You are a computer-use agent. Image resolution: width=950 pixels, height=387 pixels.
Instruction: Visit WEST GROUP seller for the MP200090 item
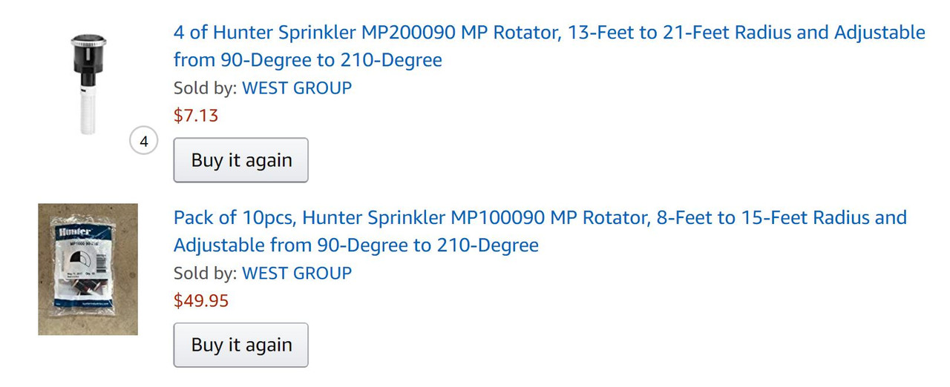pos(297,88)
